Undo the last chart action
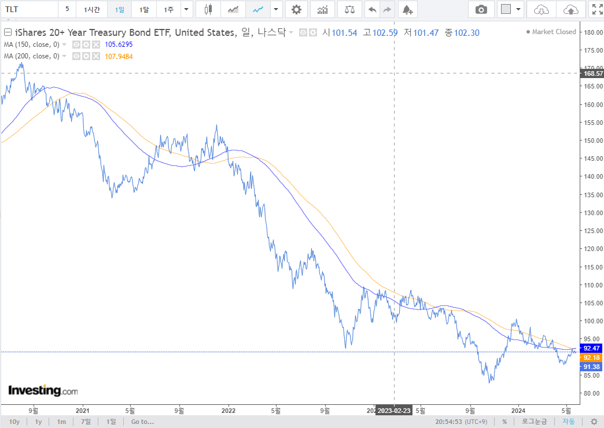Viewport: 604px width, 428px height. 372,10
